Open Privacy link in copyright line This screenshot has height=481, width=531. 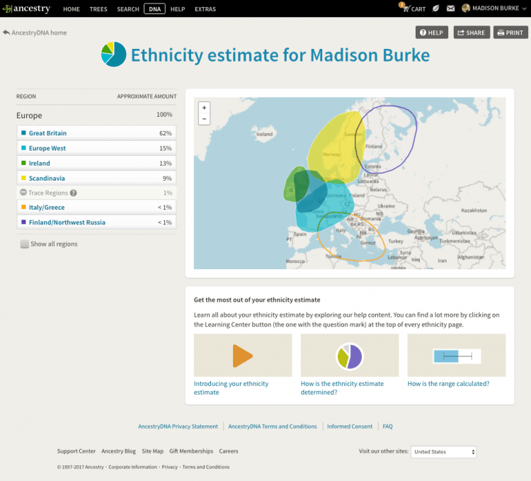(x=169, y=467)
